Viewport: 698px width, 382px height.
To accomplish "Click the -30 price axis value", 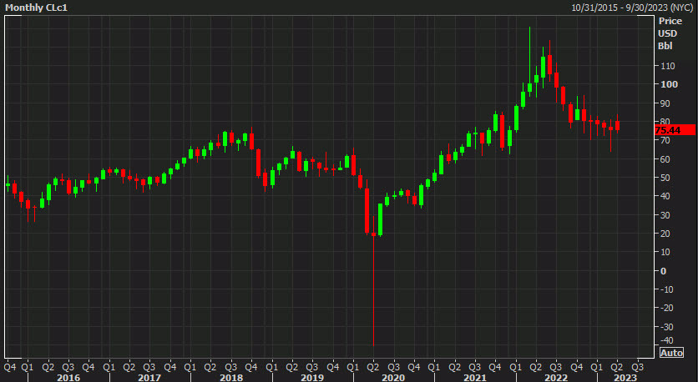I will point(667,327).
